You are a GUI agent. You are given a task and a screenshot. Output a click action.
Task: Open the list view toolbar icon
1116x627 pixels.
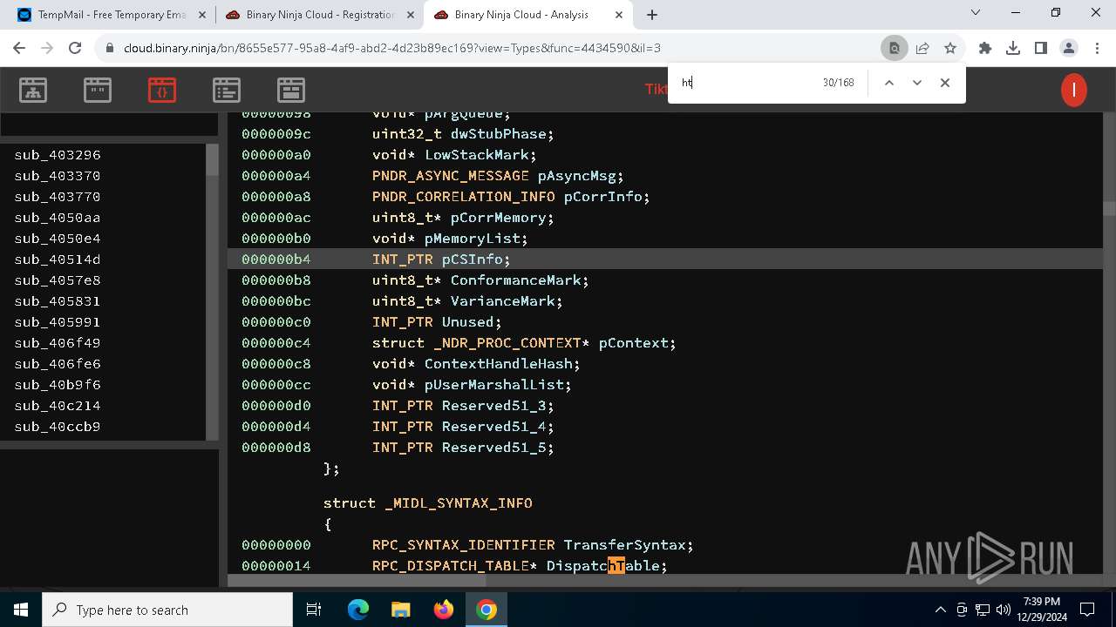click(x=227, y=90)
